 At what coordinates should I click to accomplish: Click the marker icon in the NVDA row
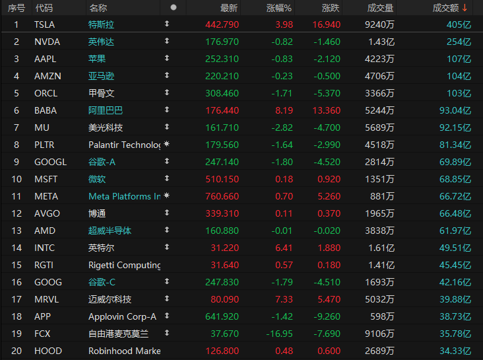pos(167,41)
